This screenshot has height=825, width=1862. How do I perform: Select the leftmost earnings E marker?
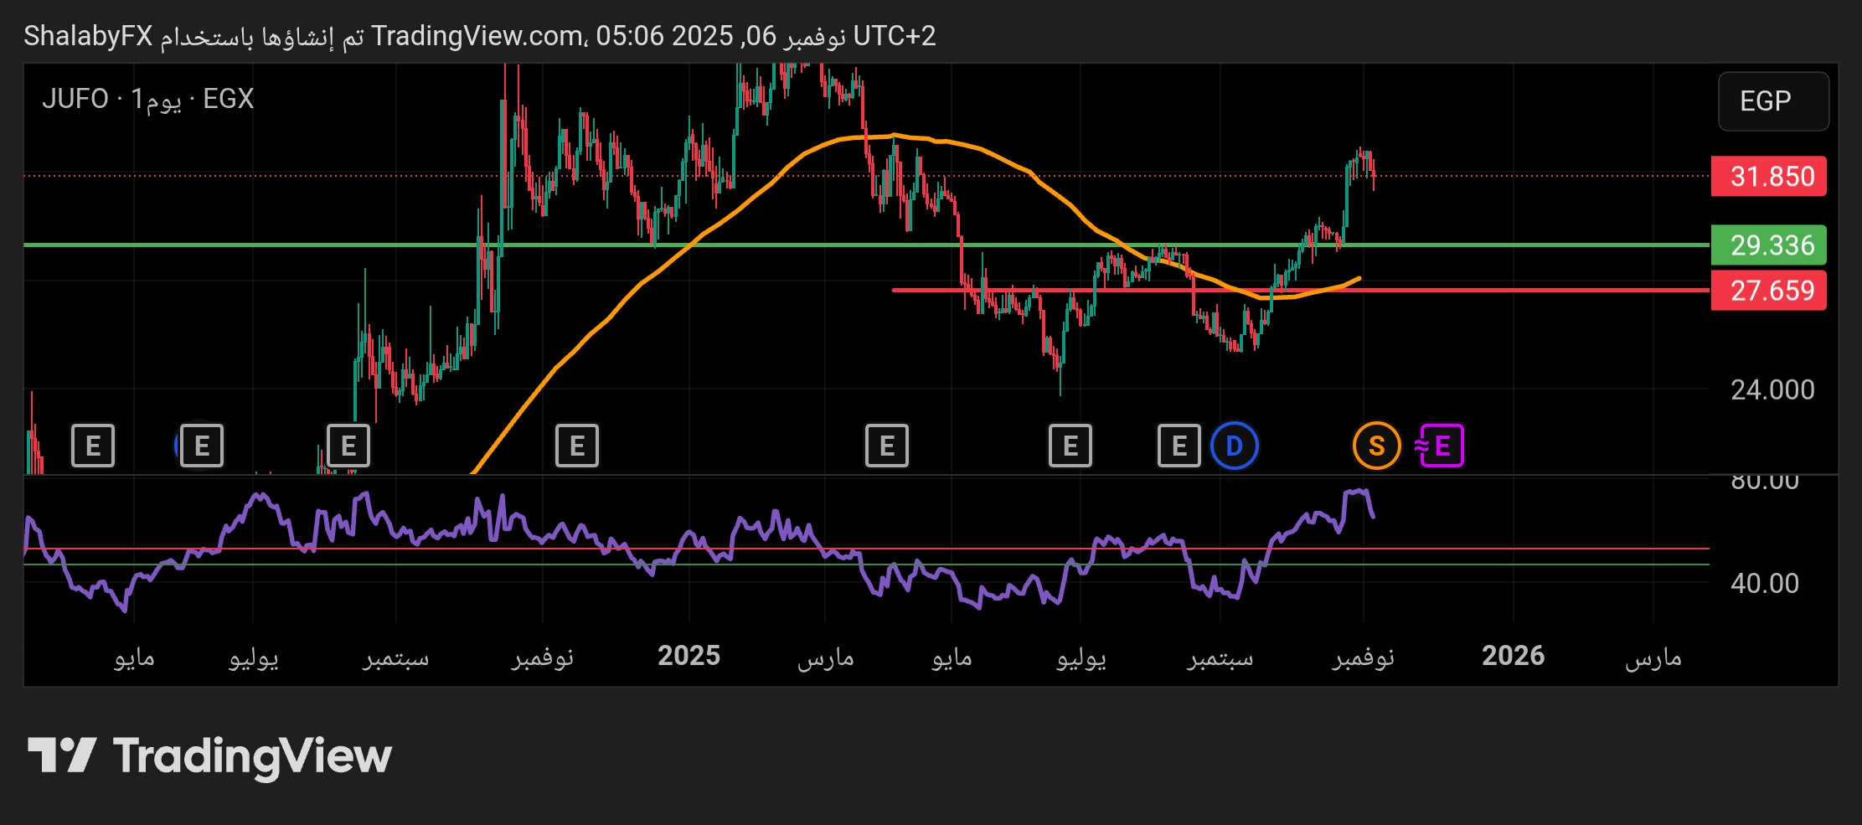(93, 446)
